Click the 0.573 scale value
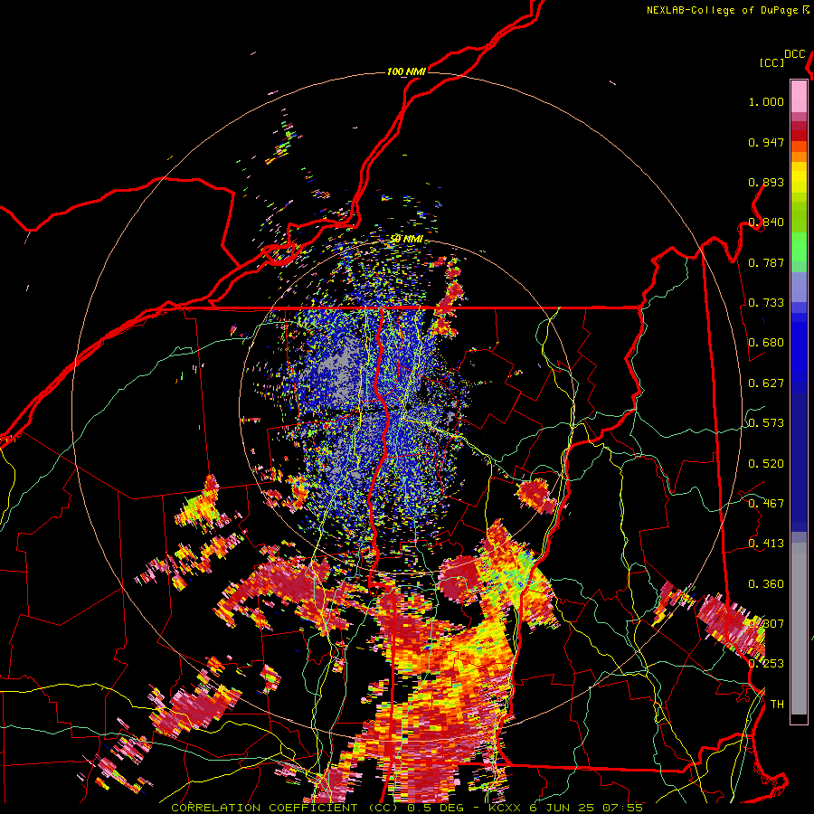Viewport: 814px width, 814px height. click(x=766, y=423)
